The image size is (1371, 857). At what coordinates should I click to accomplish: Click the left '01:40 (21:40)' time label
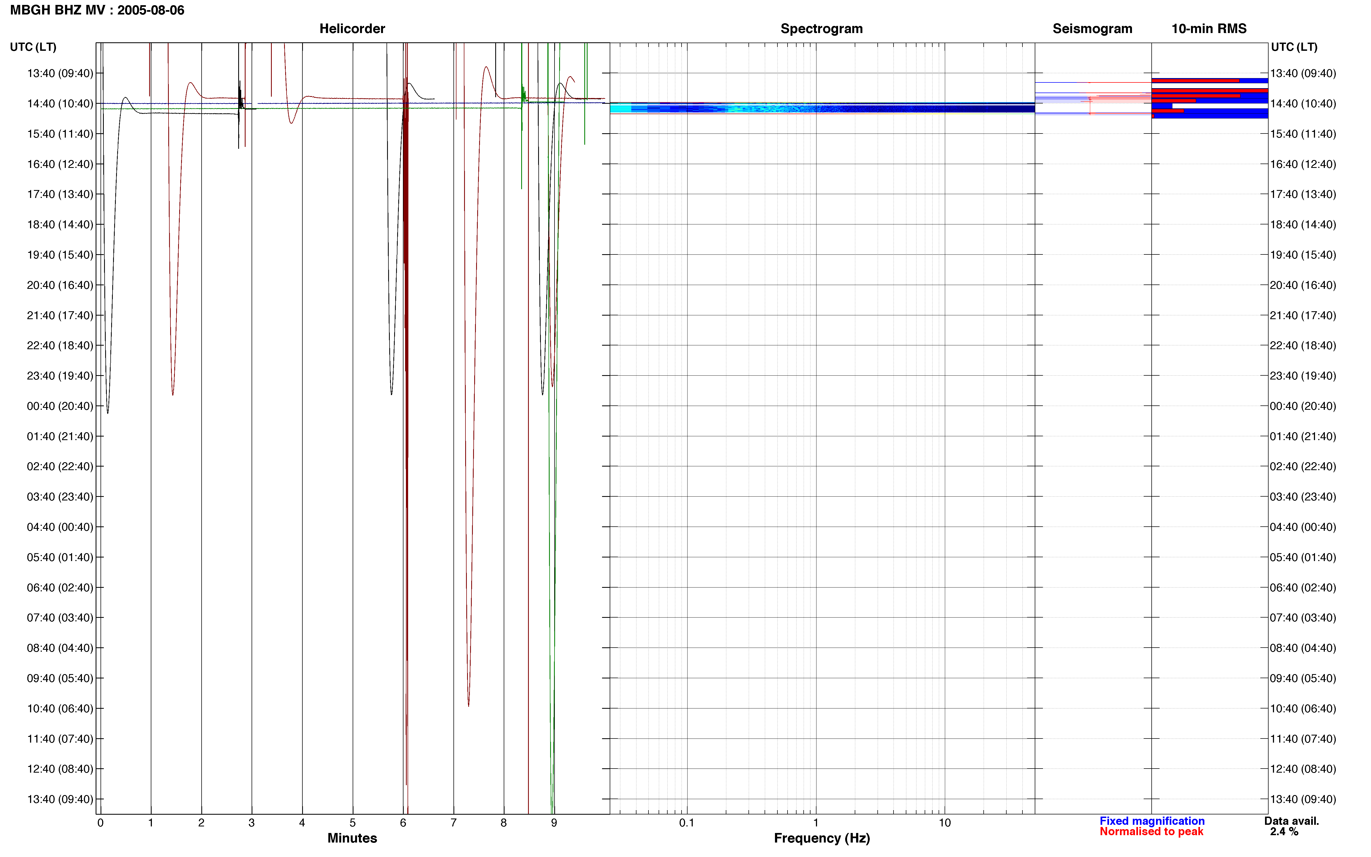(x=60, y=437)
